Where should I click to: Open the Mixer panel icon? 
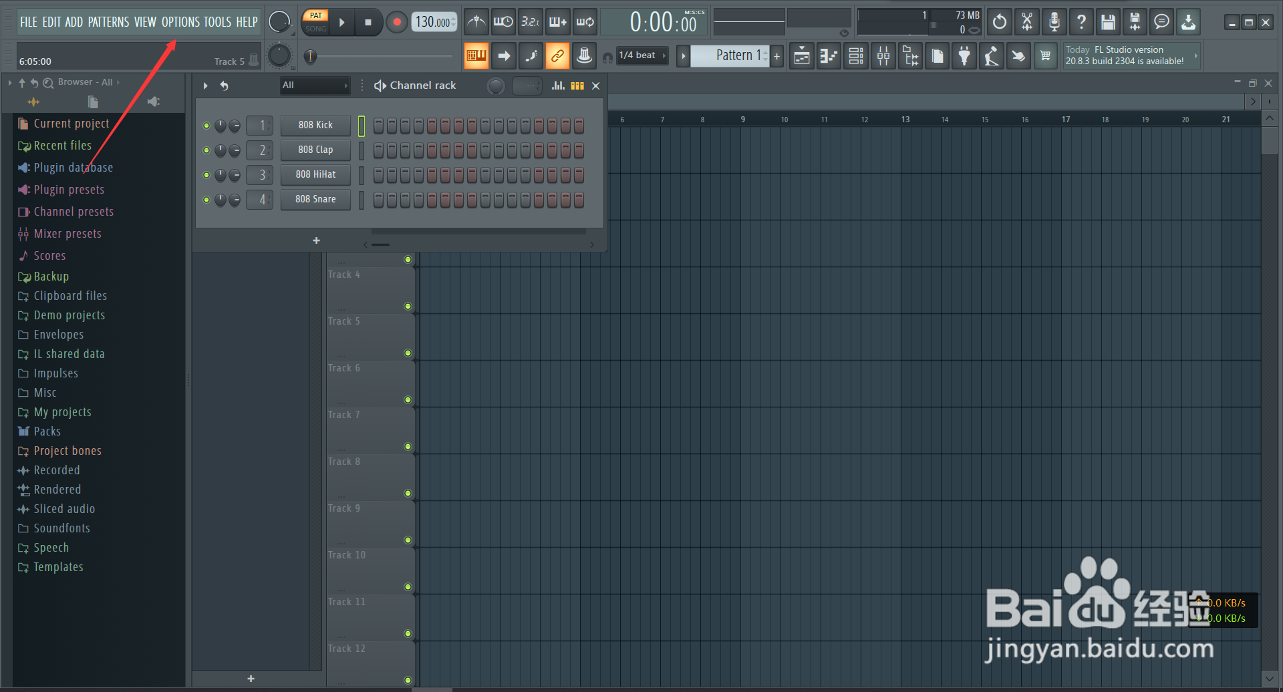(x=883, y=55)
